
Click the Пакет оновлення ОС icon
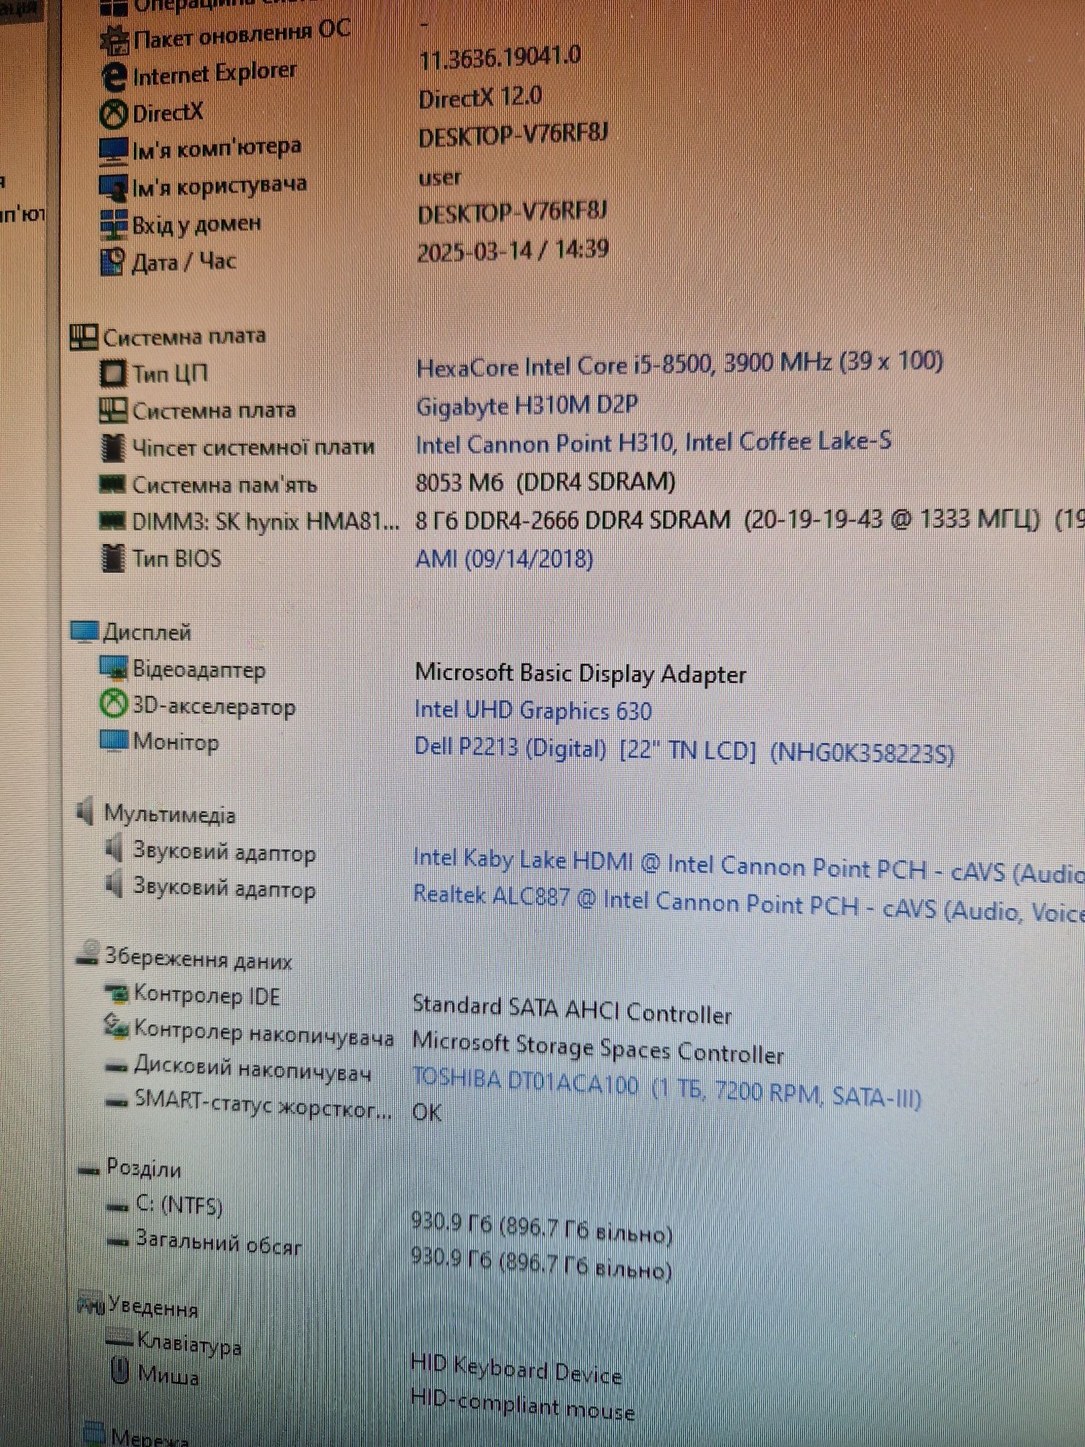click(x=114, y=39)
